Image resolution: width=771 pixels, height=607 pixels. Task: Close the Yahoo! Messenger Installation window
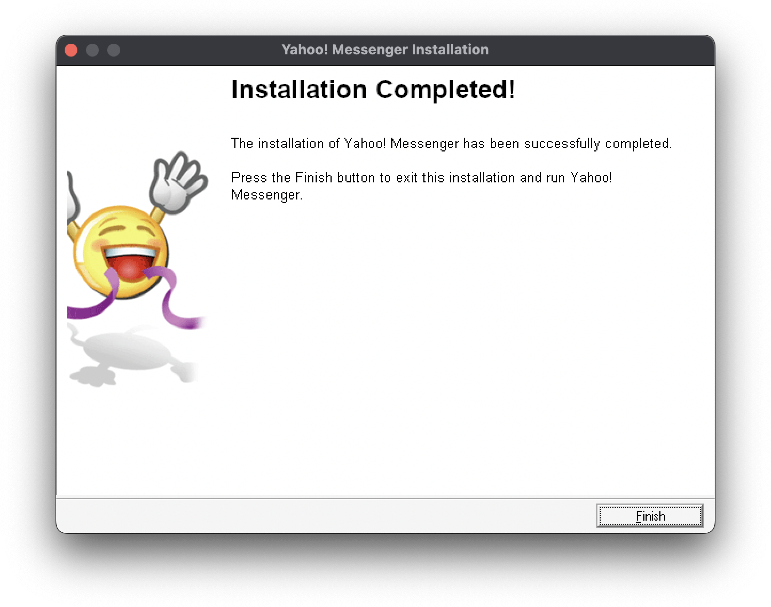click(x=71, y=50)
